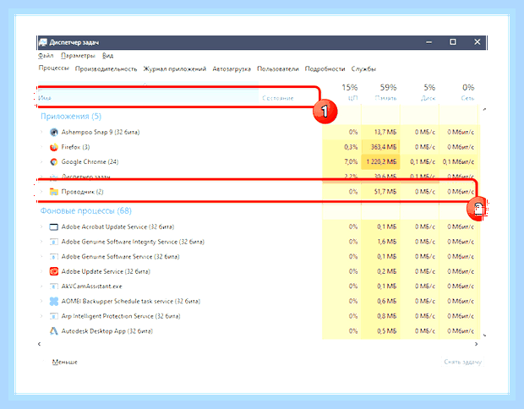Select the Google Chrome (24) row name
The height and width of the screenshot is (409, 524).
pos(90,161)
